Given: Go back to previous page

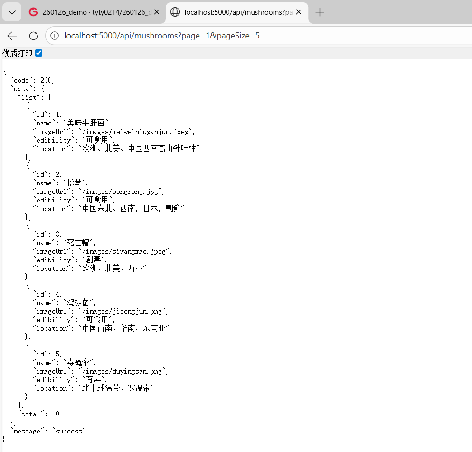Looking at the screenshot, I should point(12,36).
